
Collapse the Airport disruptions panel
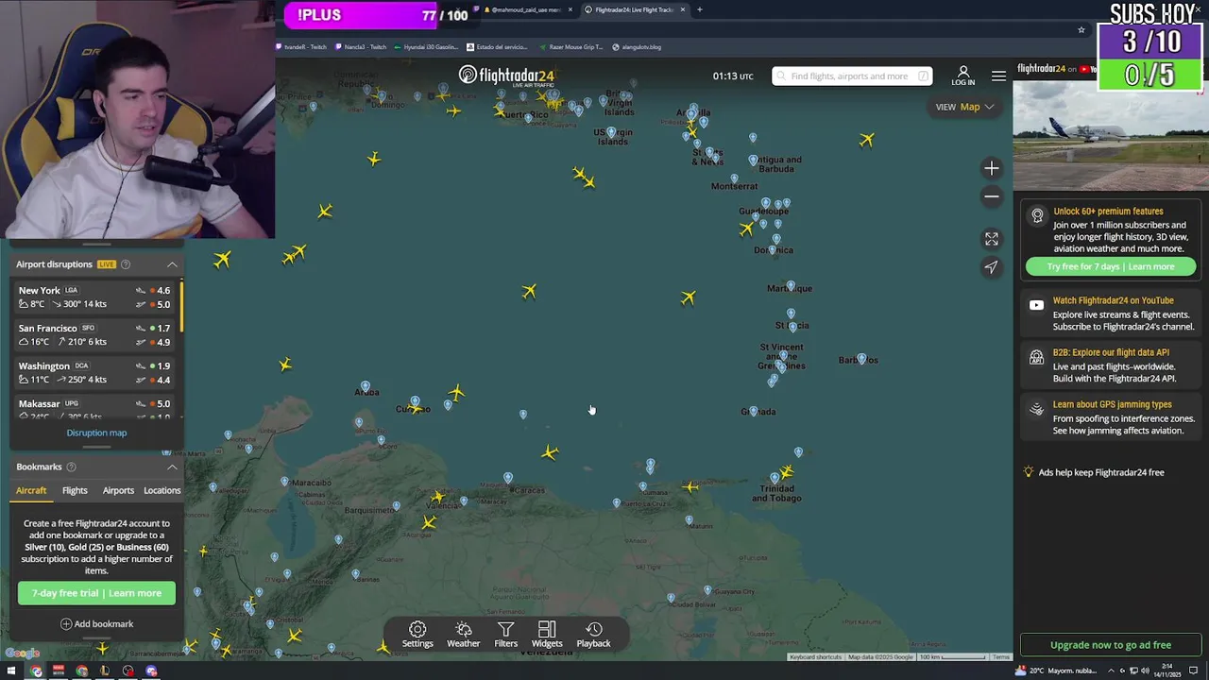click(172, 264)
